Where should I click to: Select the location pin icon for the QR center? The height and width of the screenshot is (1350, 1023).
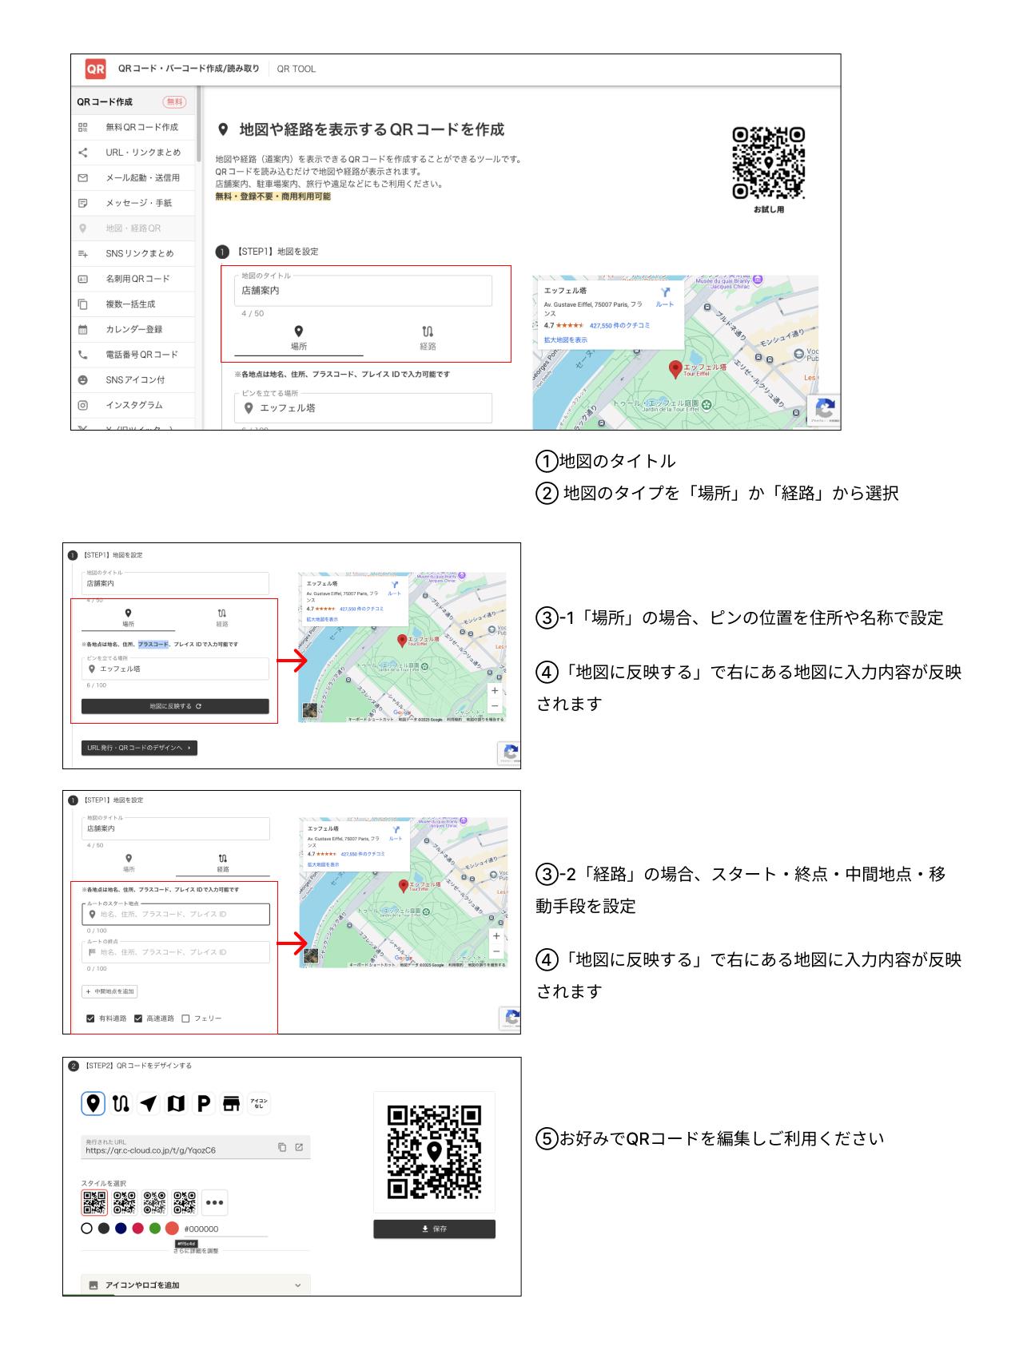[x=94, y=1103]
